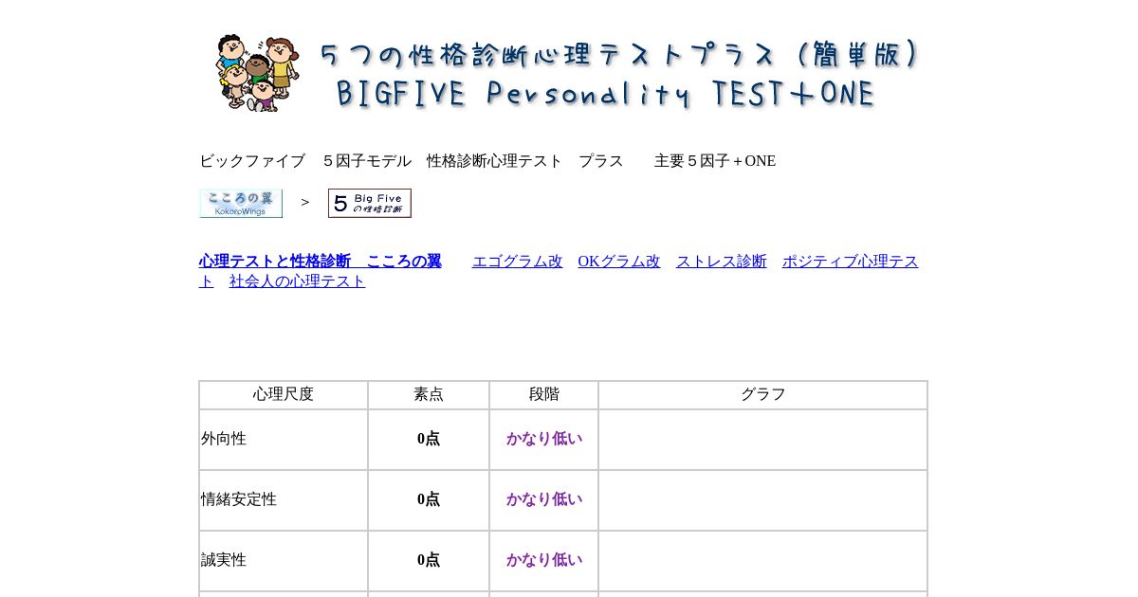Click the 段階 column header

pos(544,394)
